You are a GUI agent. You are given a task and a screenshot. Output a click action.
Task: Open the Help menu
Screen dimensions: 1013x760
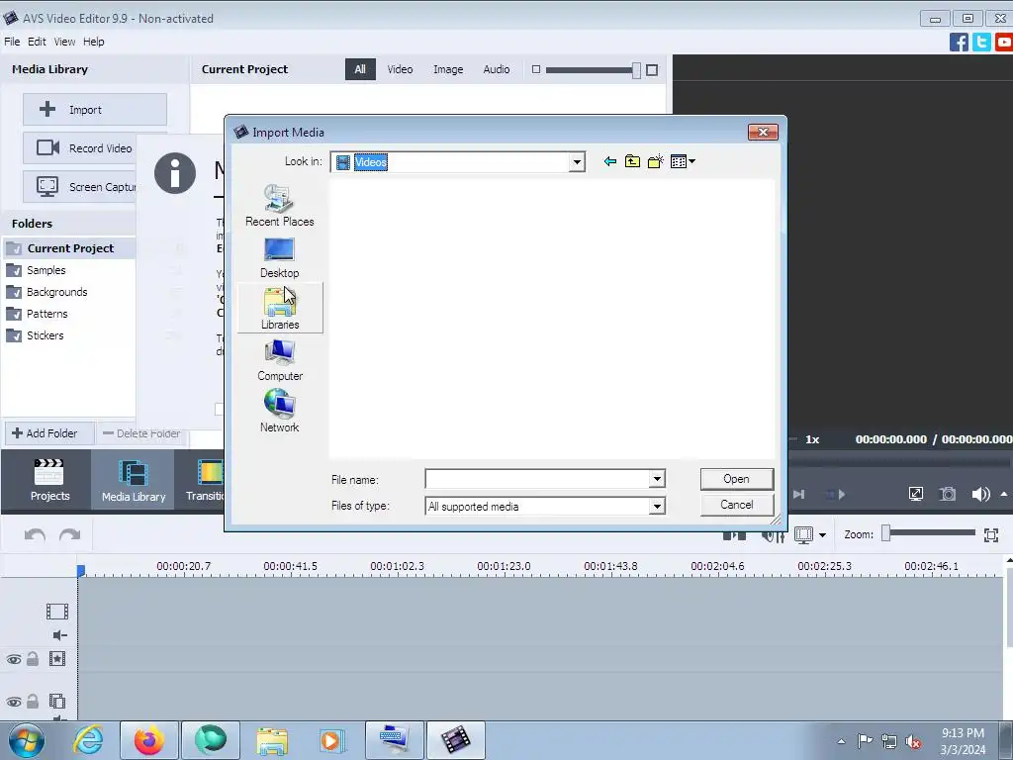tap(94, 42)
